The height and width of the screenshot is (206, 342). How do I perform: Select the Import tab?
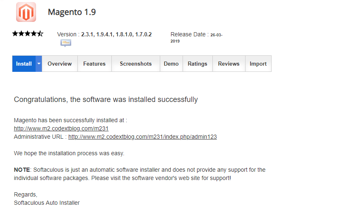tap(258, 64)
